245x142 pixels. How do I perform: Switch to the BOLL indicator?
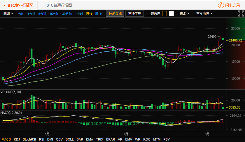pos(69,140)
